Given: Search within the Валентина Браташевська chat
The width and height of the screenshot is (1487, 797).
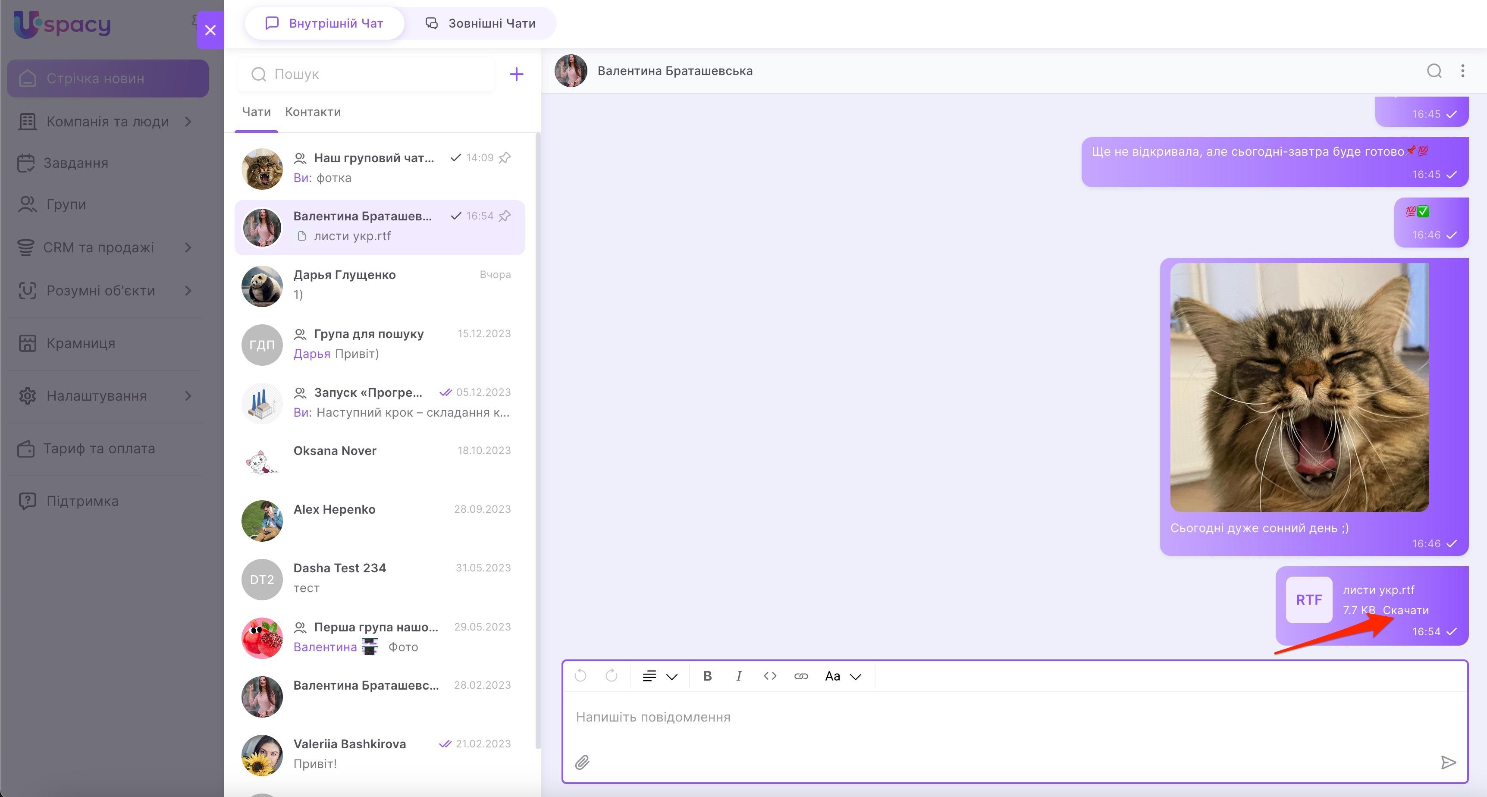Looking at the screenshot, I should coord(1434,71).
